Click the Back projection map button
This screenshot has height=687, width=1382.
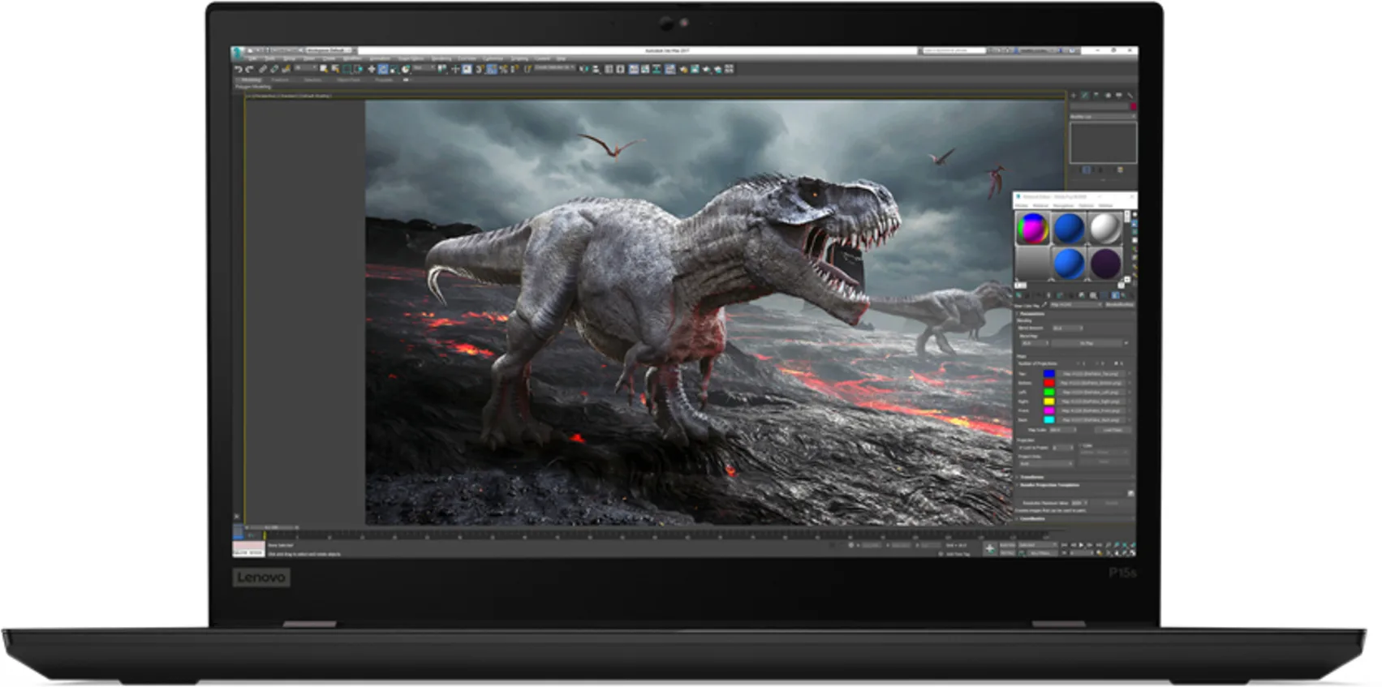coord(1091,420)
